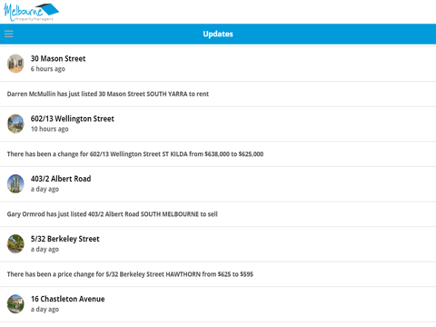
Task: Open the hamburger menu icon
Action: [9, 34]
